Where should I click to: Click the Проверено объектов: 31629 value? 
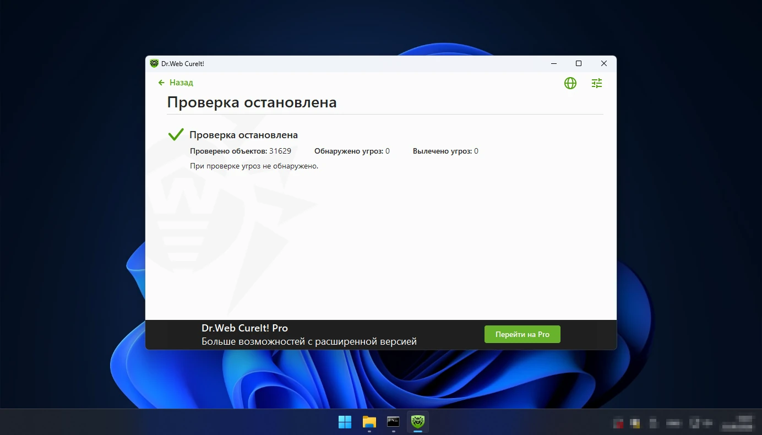tap(241, 151)
